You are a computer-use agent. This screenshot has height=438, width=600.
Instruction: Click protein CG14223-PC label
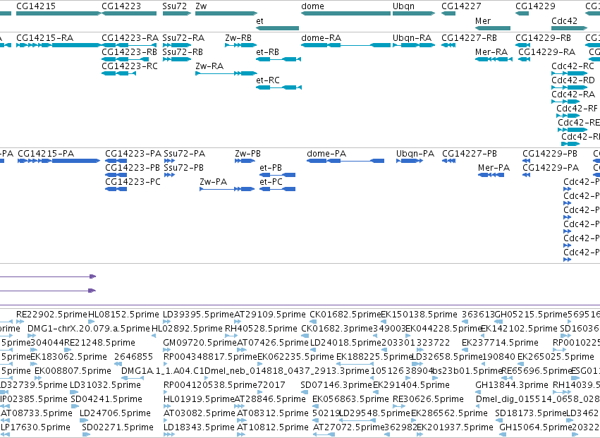(x=133, y=182)
